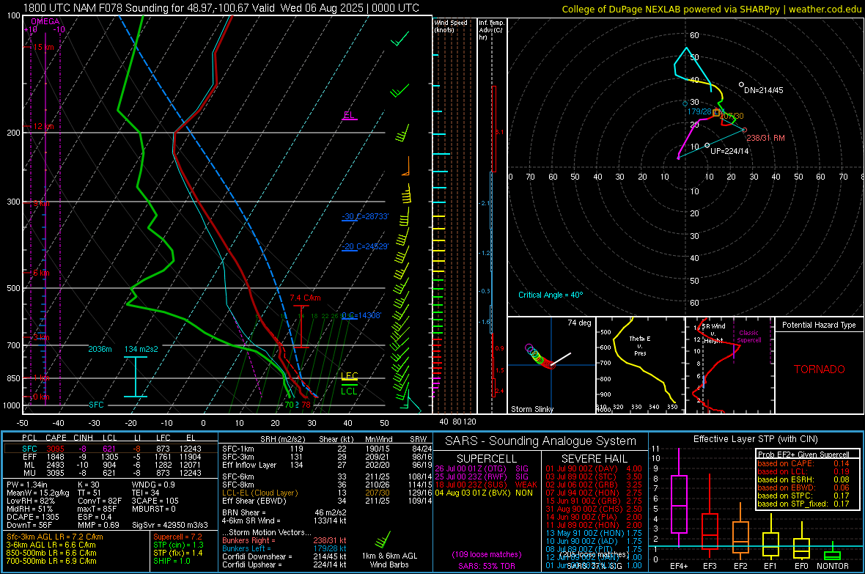
Task: Click the 'STP (cin) = 1.3' value
Action: (x=178, y=545)
